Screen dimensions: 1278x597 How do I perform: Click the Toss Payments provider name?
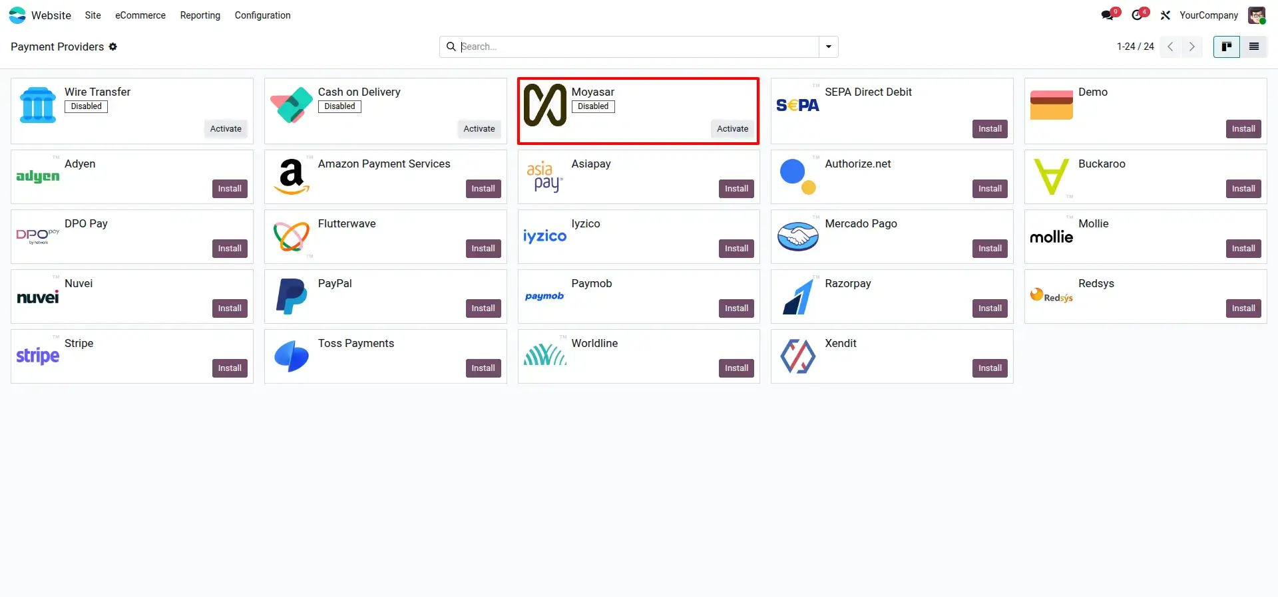[356, 344]
